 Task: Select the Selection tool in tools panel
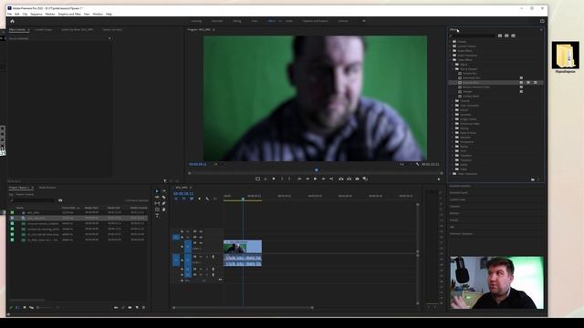coord(157,191)
